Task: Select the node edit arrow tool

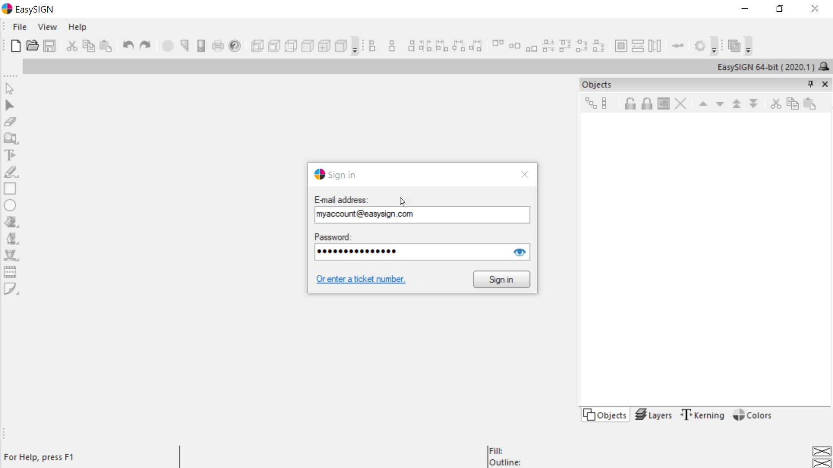Action: pos(10,105)
